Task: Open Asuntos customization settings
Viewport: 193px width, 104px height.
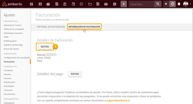Action: pyautogui.click(x=7, y=74)
